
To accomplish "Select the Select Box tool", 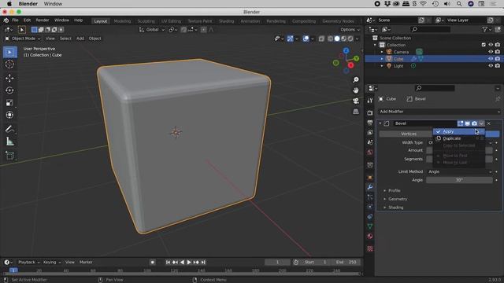I will click(x=10, y=53).
